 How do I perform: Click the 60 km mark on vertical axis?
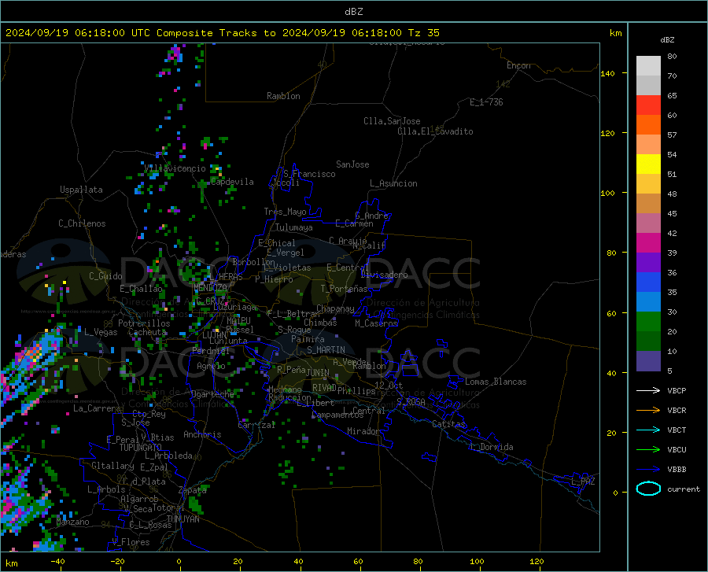pos(611,313)
